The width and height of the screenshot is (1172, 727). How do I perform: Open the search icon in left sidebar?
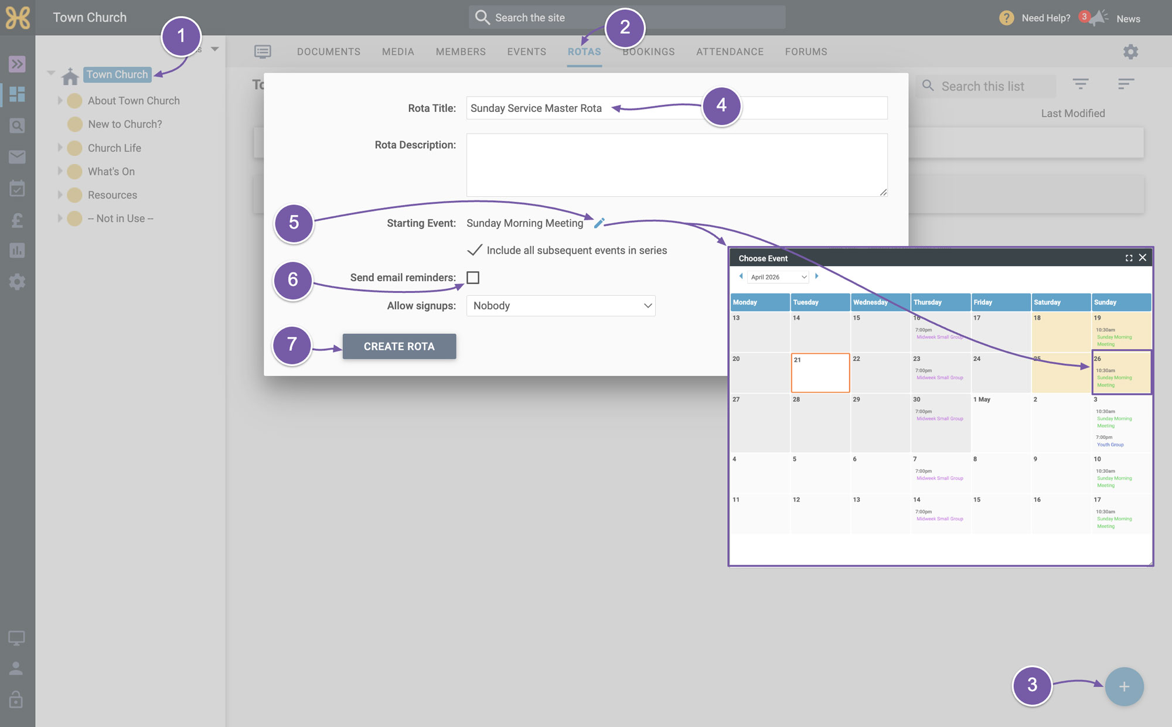pos(17,125)
